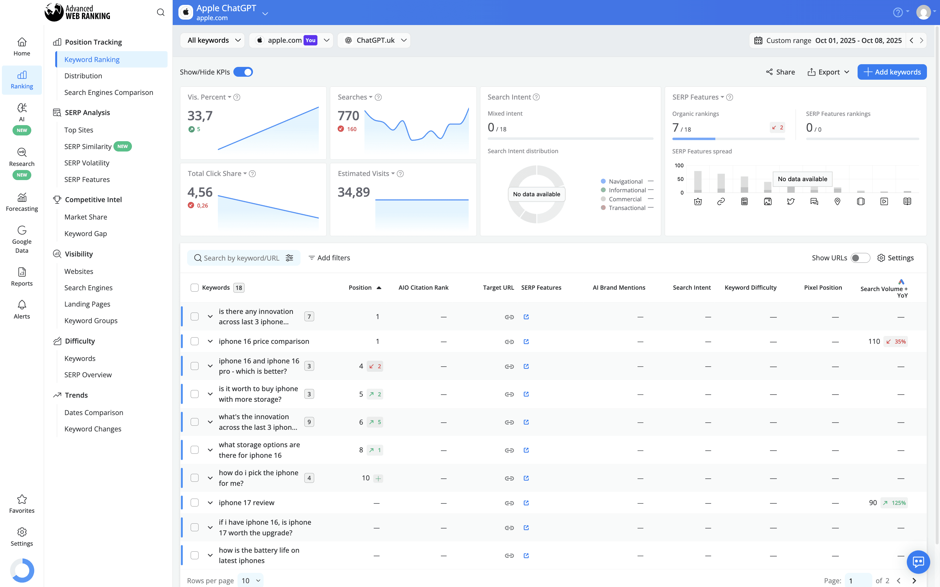Go to previous date range arrow
940x587 pixels.
coord(911,40)
